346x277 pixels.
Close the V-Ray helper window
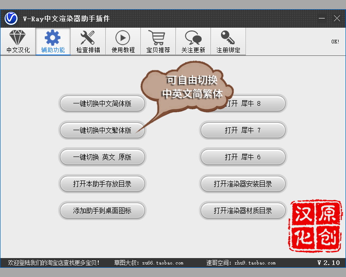337,18
